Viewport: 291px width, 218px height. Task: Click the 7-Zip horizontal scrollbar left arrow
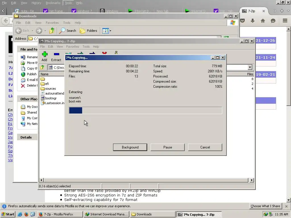coord(41,180)
